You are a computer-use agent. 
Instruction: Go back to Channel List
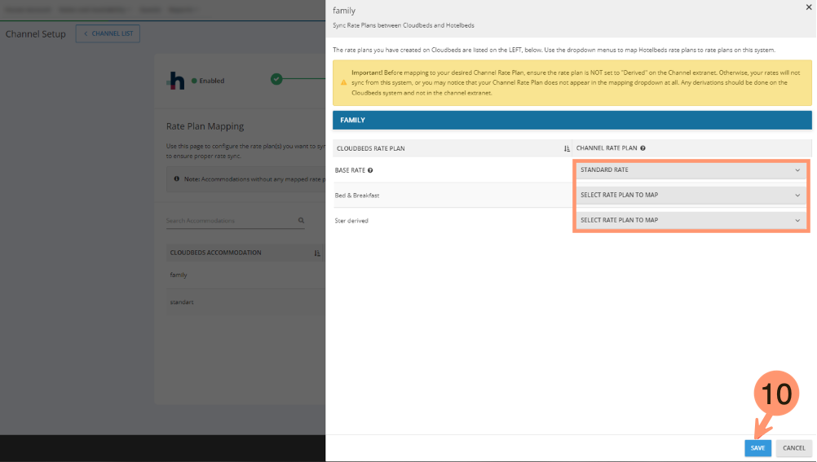108,33
